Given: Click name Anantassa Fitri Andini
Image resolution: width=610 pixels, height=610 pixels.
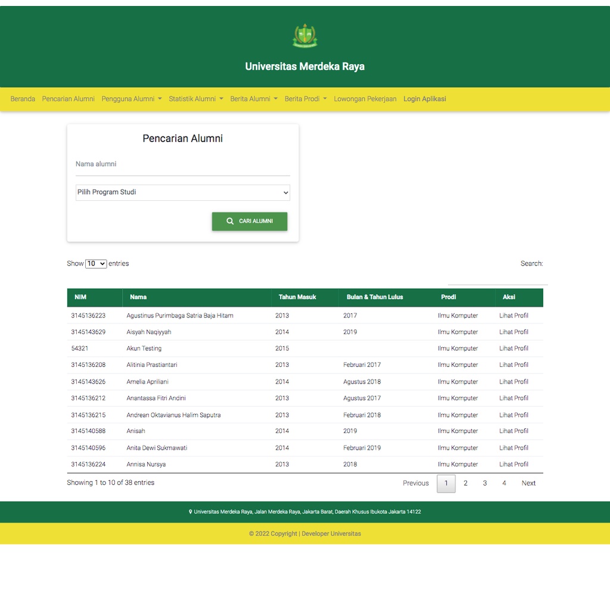Looking at the screenshot, I should [156, 398].
